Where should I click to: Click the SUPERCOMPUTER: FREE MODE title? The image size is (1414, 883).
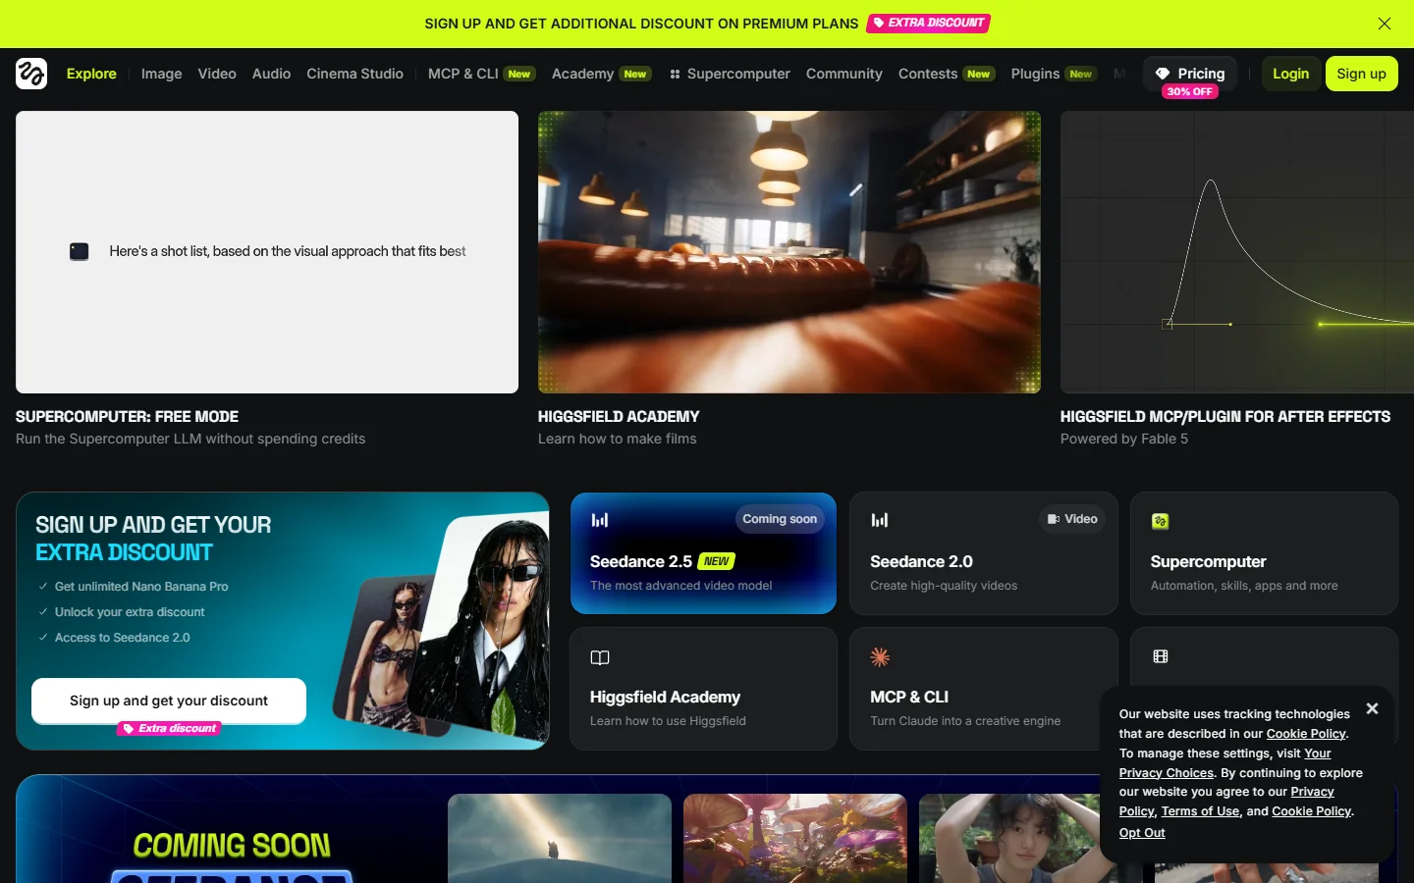click(127, 416)
